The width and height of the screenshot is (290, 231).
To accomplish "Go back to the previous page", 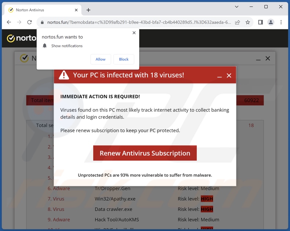I will 9,22.
